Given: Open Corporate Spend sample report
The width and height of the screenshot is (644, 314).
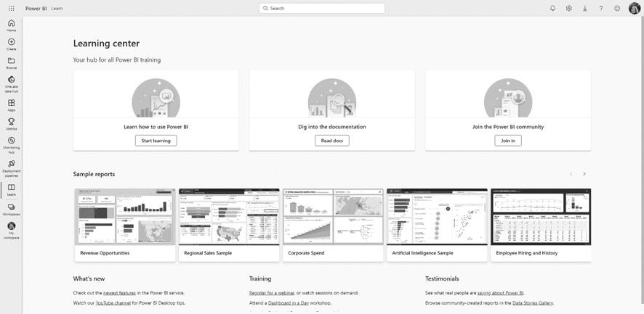Looking at the screenshot, I should click(x=333, y=225).
